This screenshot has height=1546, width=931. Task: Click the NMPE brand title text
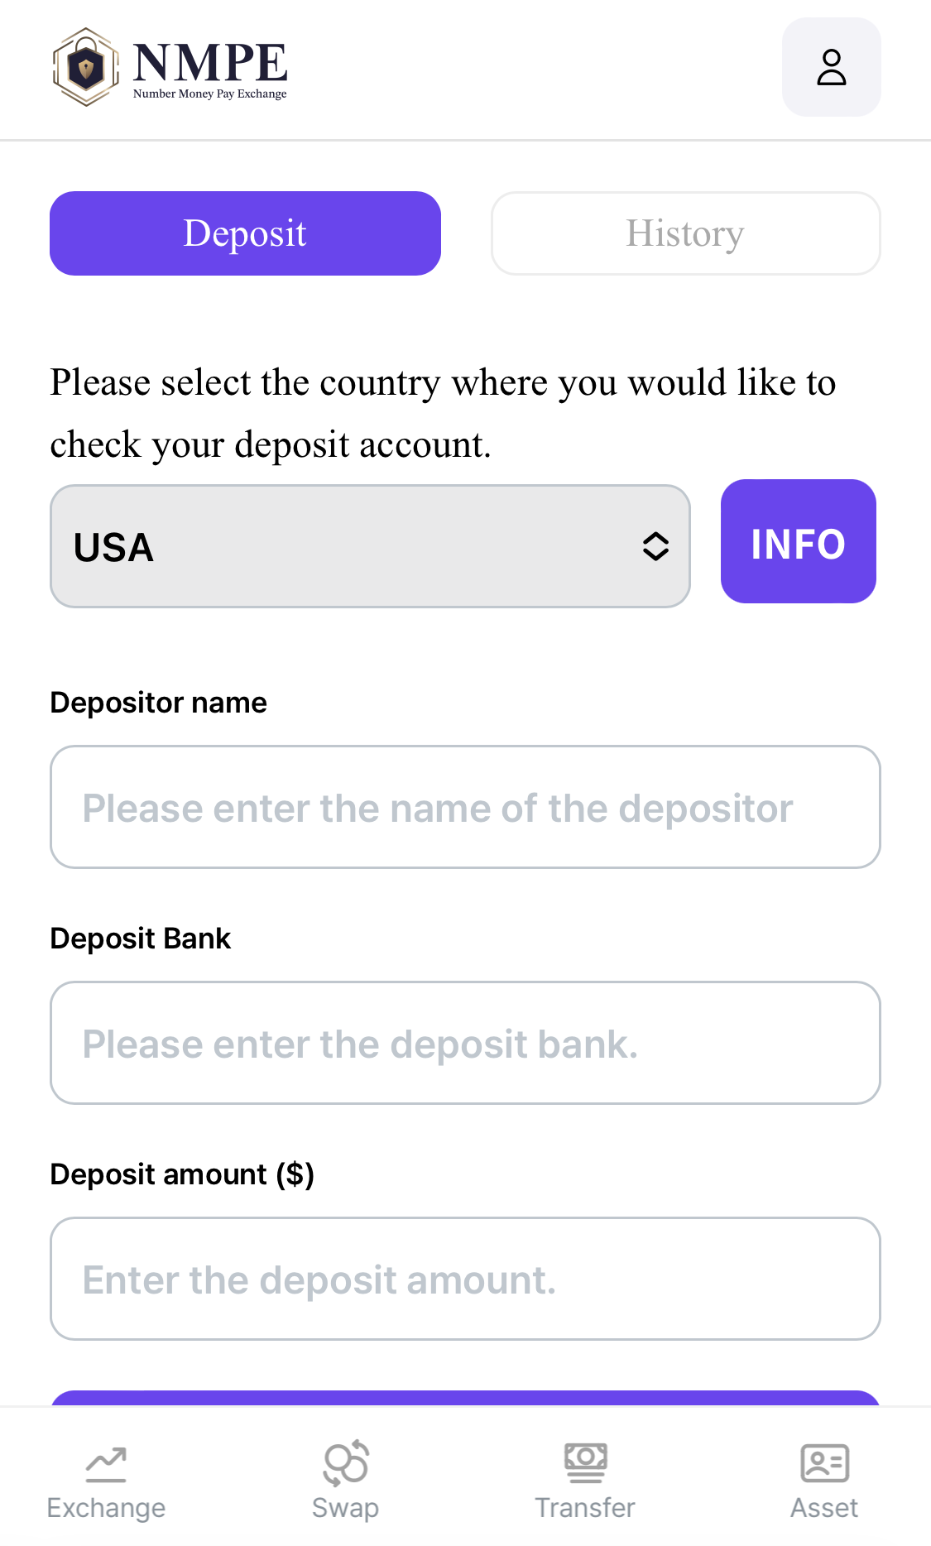[209, 62]
